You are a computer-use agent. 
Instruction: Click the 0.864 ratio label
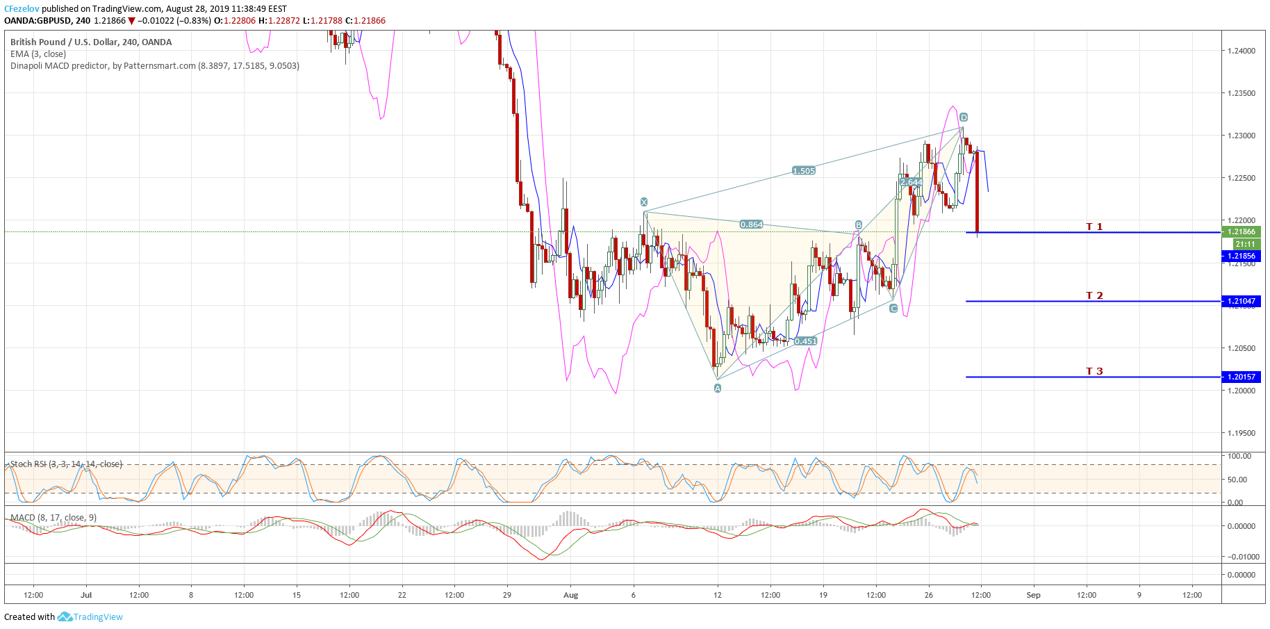[x=751, y=224]
